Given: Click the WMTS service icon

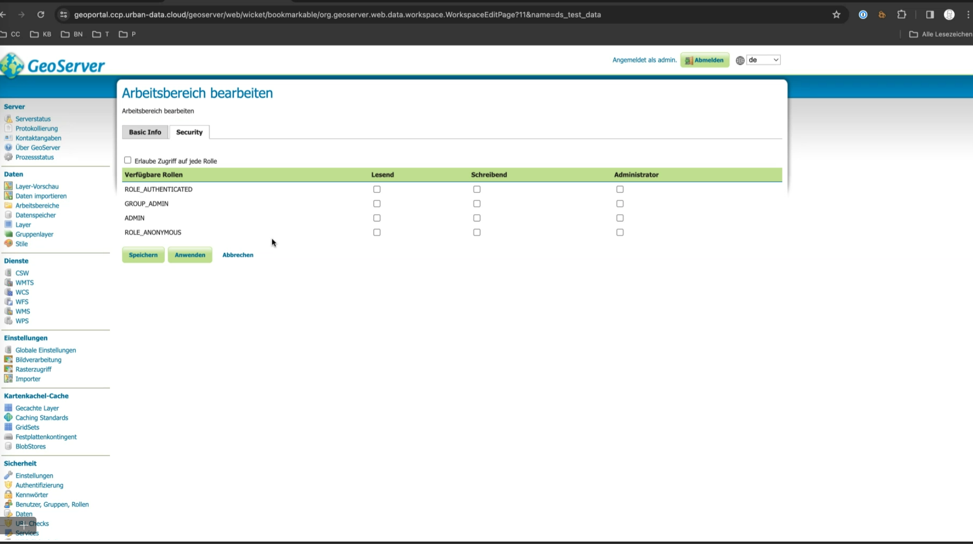Looking at the screenshot, I should pyautogui.click(x=8, y=282).
